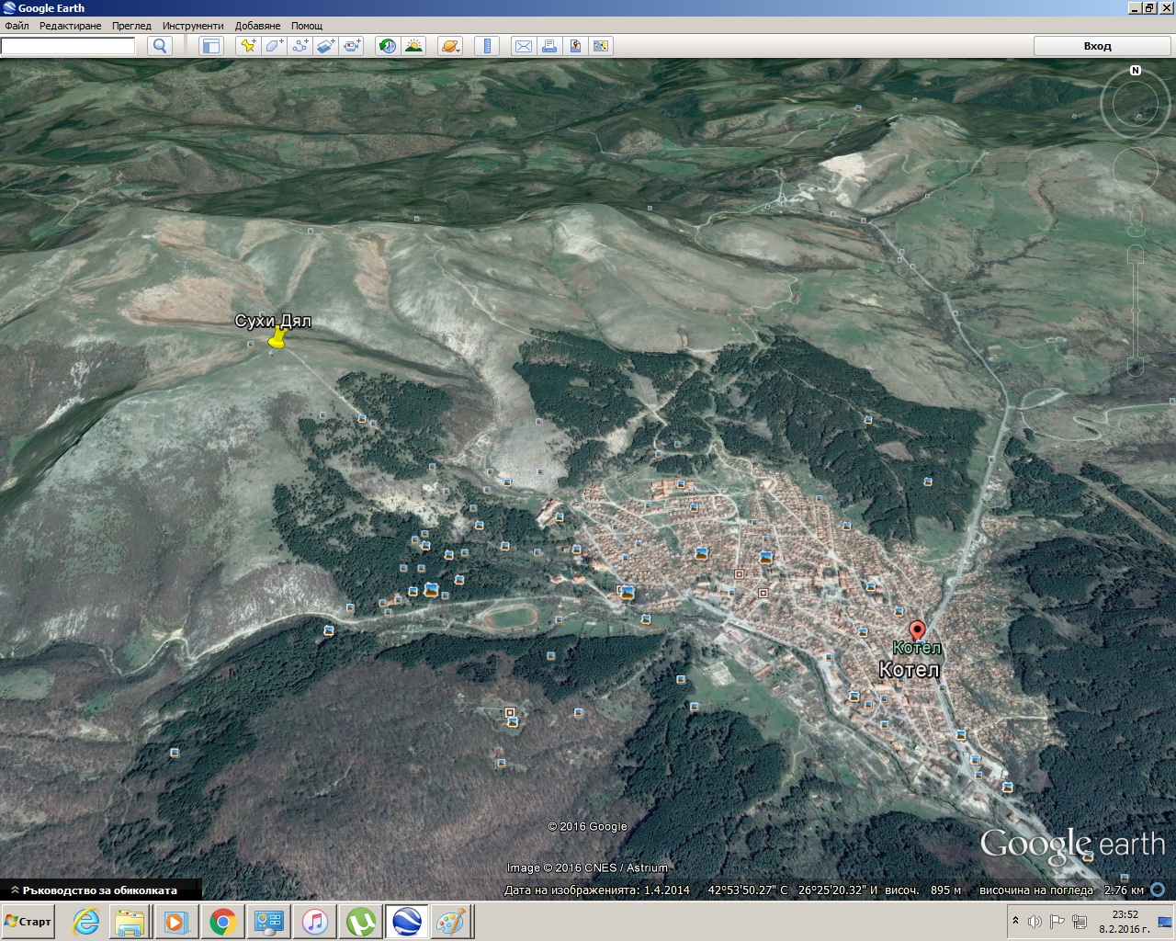Image resolution: width=1176 pixels, height=941 pixels.
Task: Add a new placemark from the toolbar
Action: [x=247, y=46]
